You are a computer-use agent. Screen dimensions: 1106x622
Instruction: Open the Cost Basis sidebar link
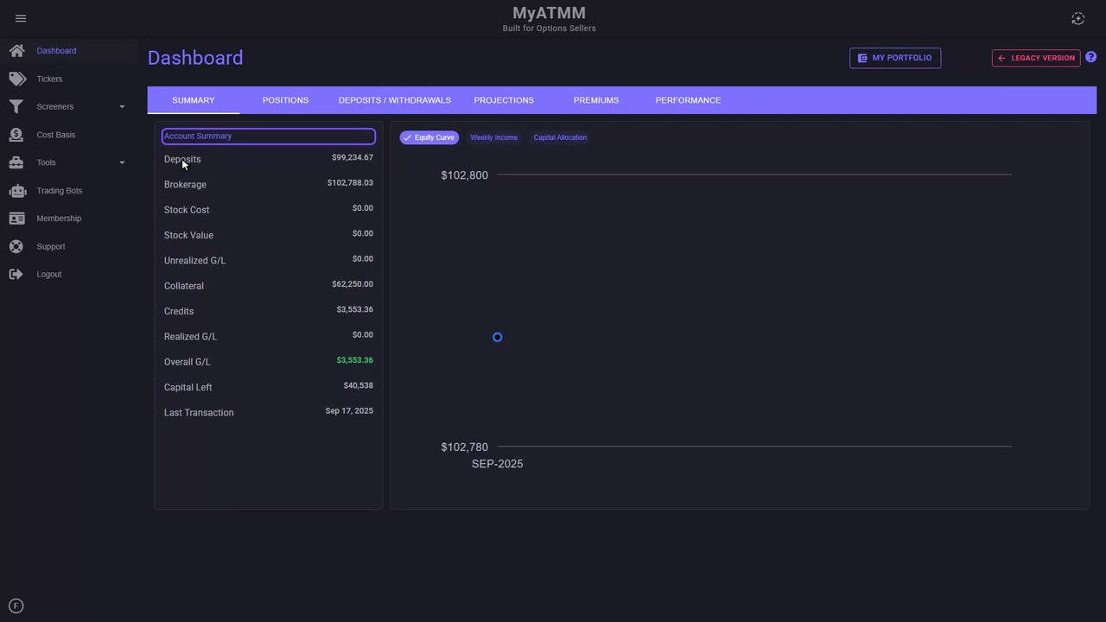pos(56,135)
